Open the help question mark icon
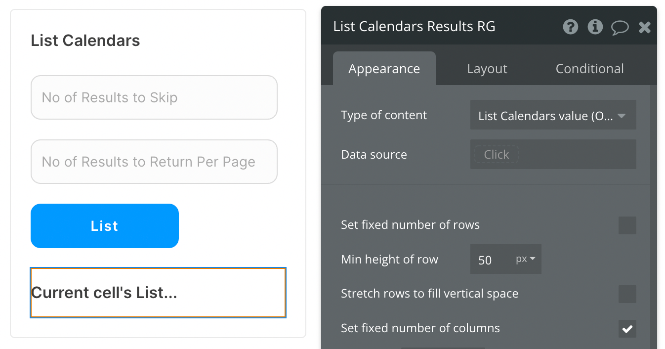The width and height of the screenshot is (665, 349). pos(571,27)
